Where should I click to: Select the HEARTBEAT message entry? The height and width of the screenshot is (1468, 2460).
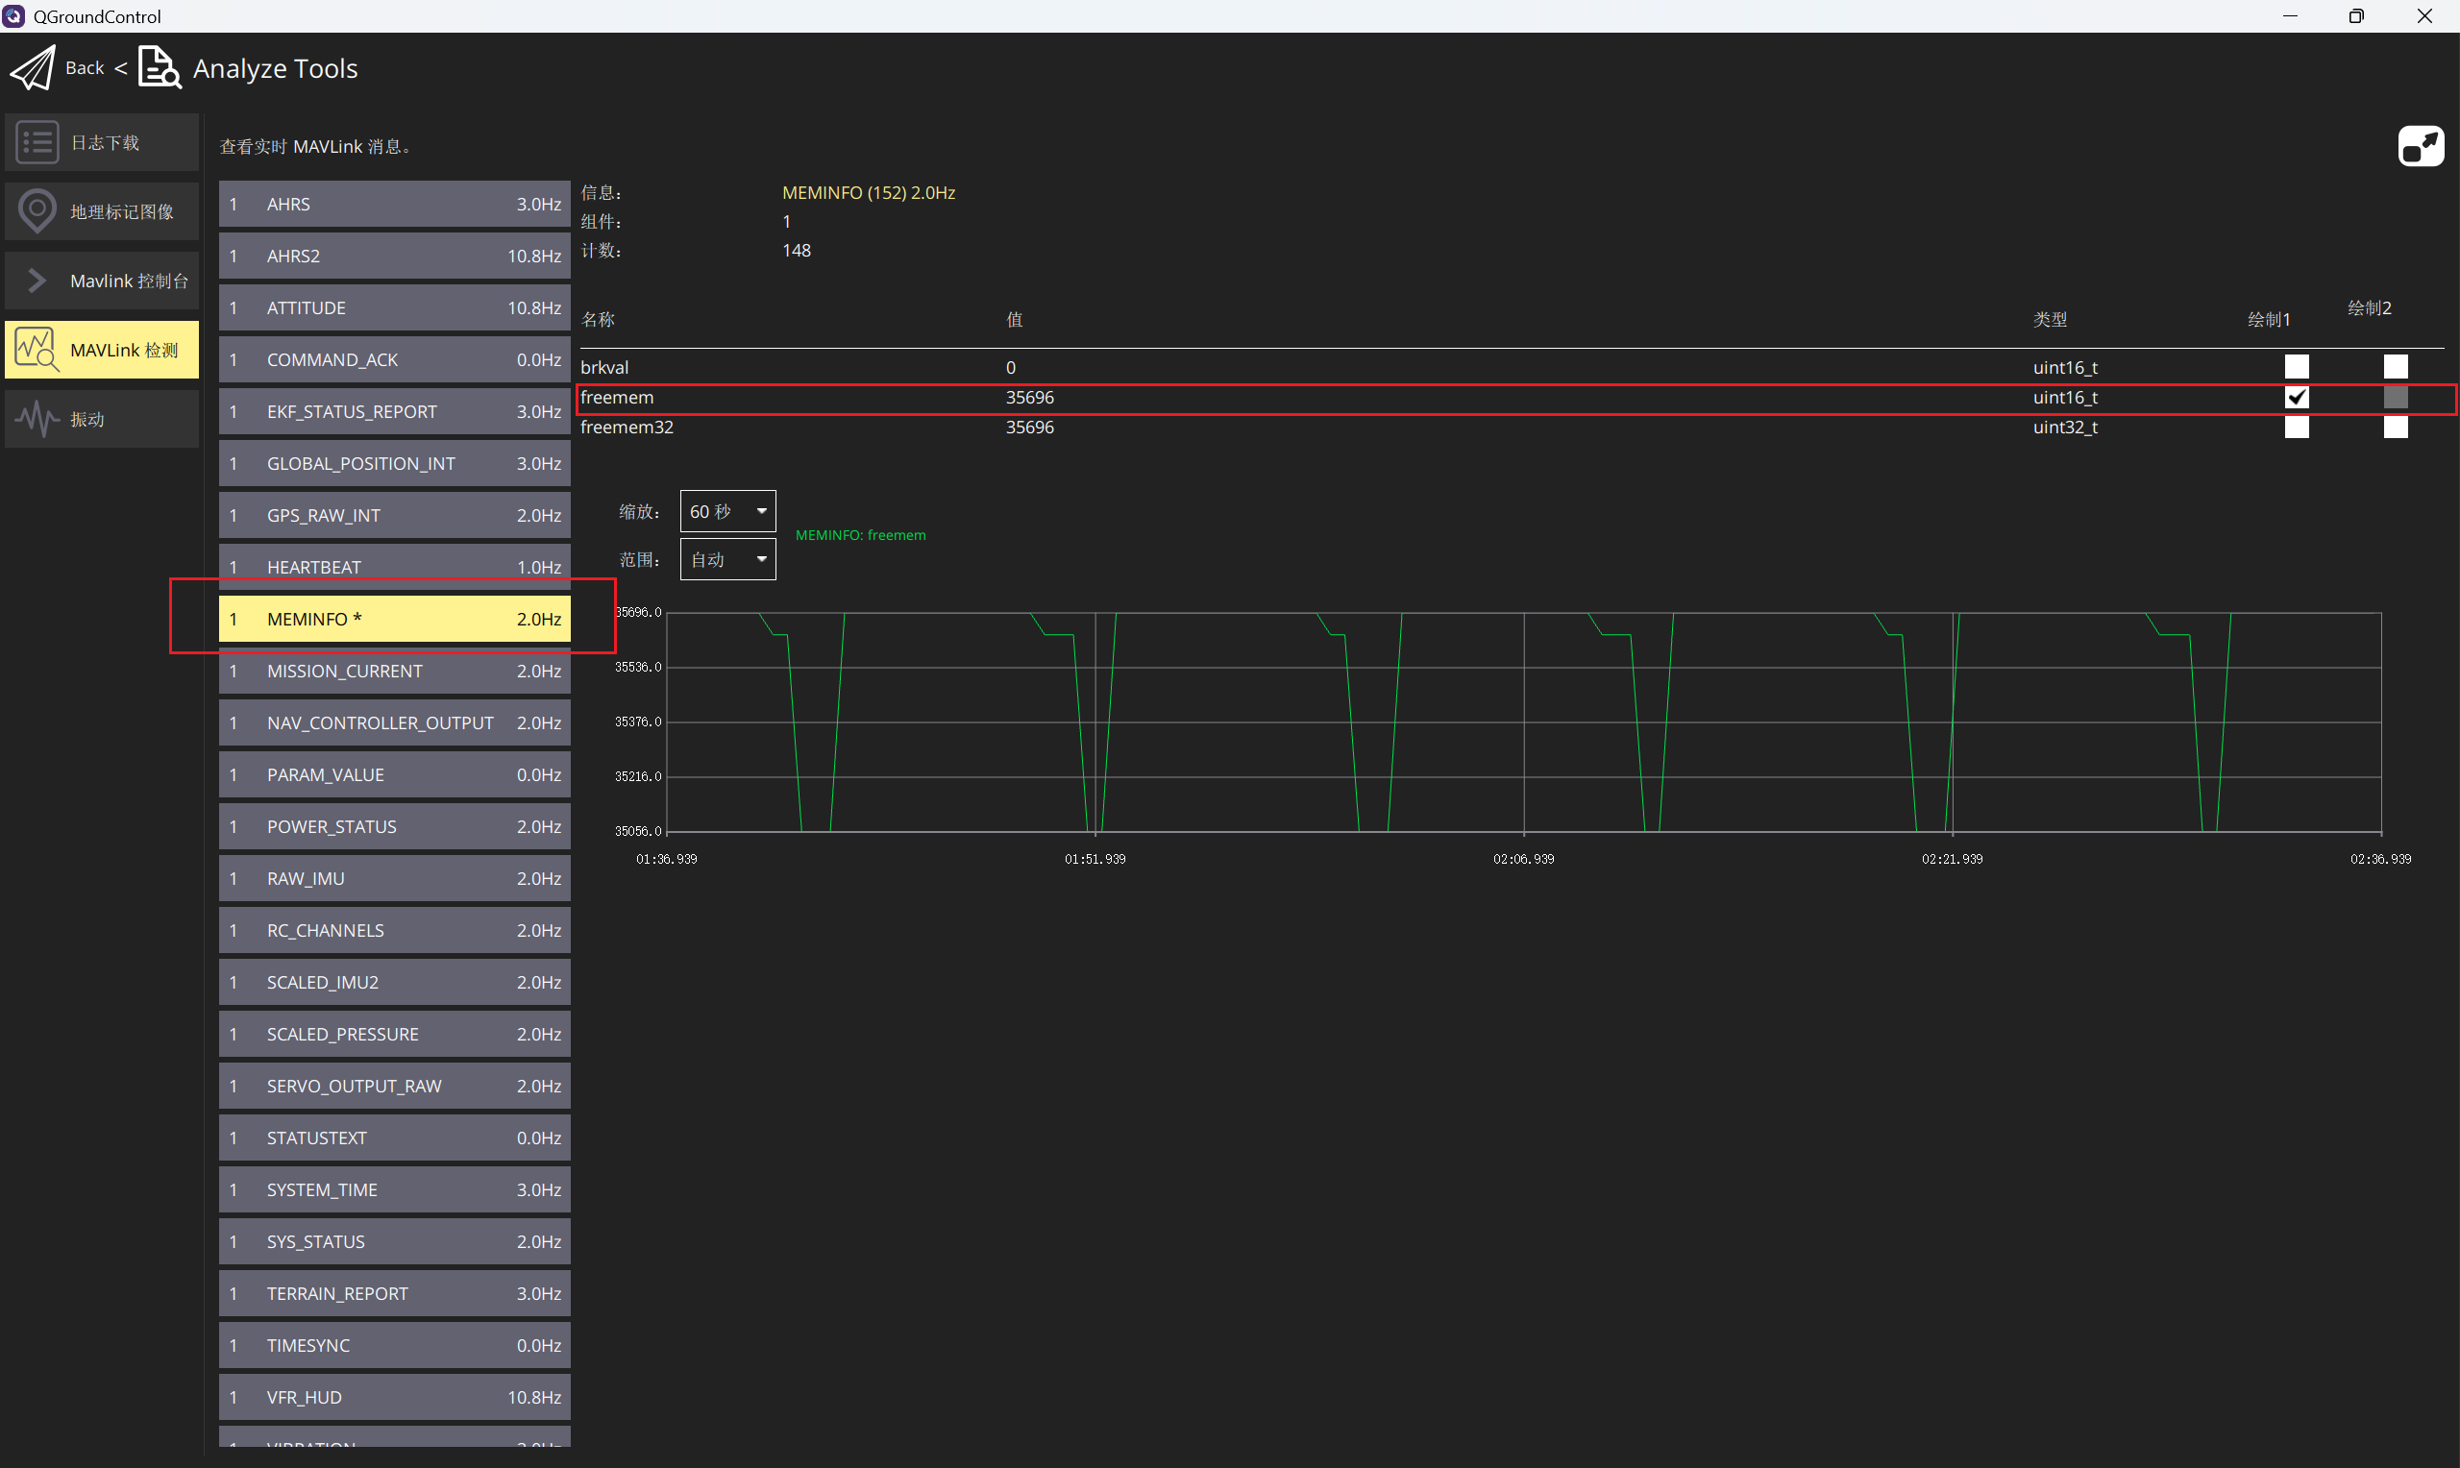pyautogui.click(x=394, y=565)
